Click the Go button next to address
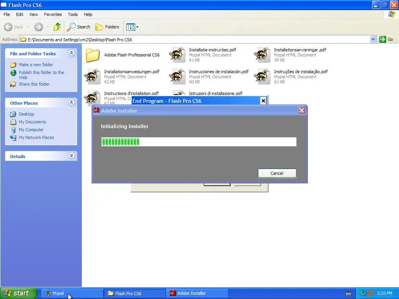The width and height of the screenshot is (399, 299). 386,39
